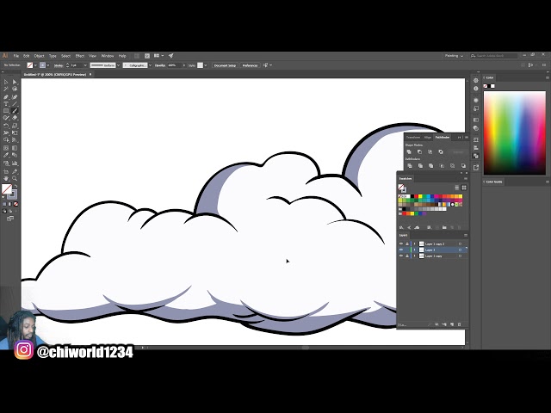551x413 pixels.
Task: Change screen mode at toolbar bottom
Action: click(x=10, y=219)
